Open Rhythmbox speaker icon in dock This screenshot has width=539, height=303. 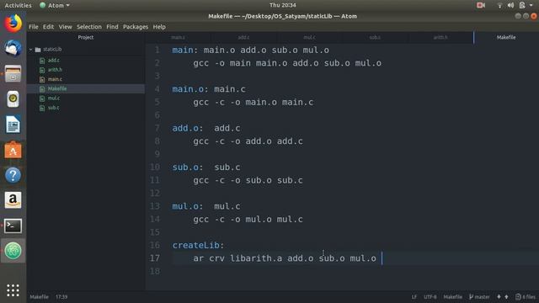[13, 99]
